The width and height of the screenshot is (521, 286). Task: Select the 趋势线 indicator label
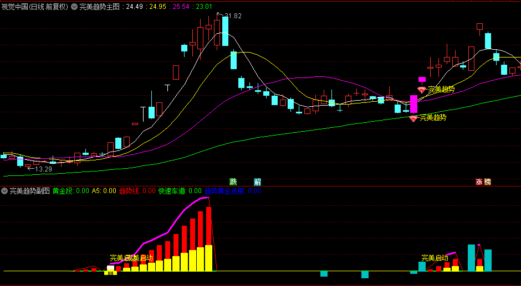(130, 191)
